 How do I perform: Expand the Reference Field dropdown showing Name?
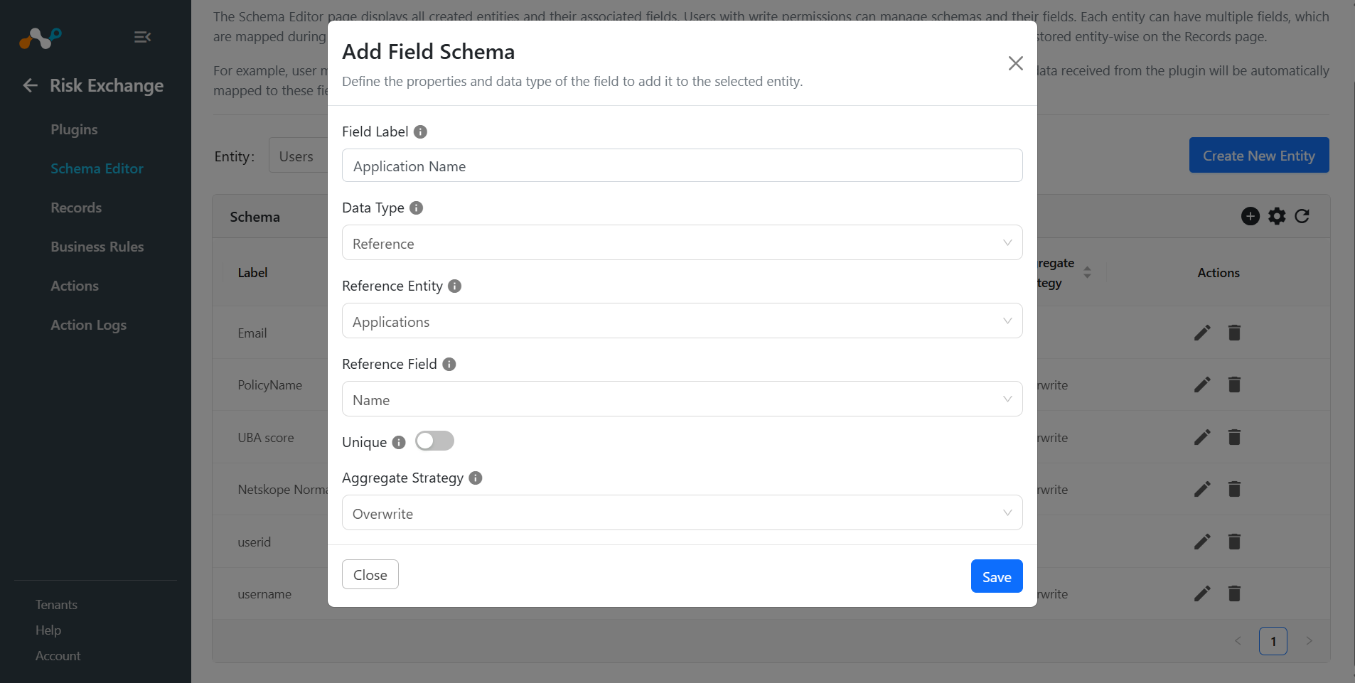tap(682, 399)
